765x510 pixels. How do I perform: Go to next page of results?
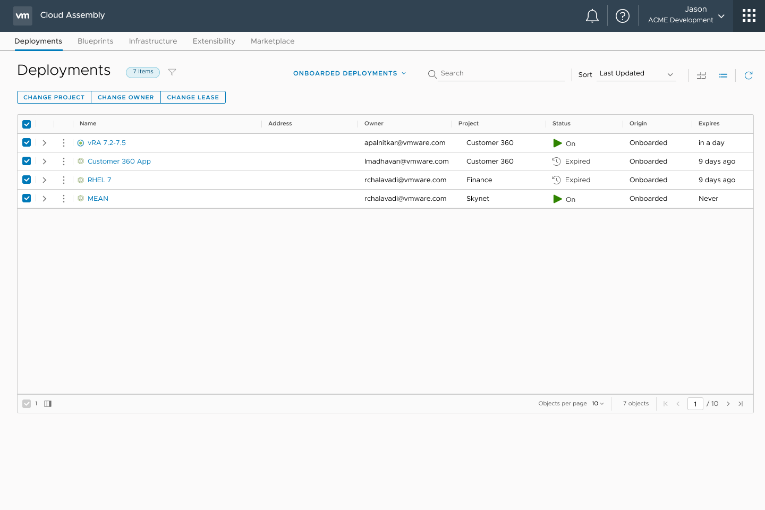point(728,404)
